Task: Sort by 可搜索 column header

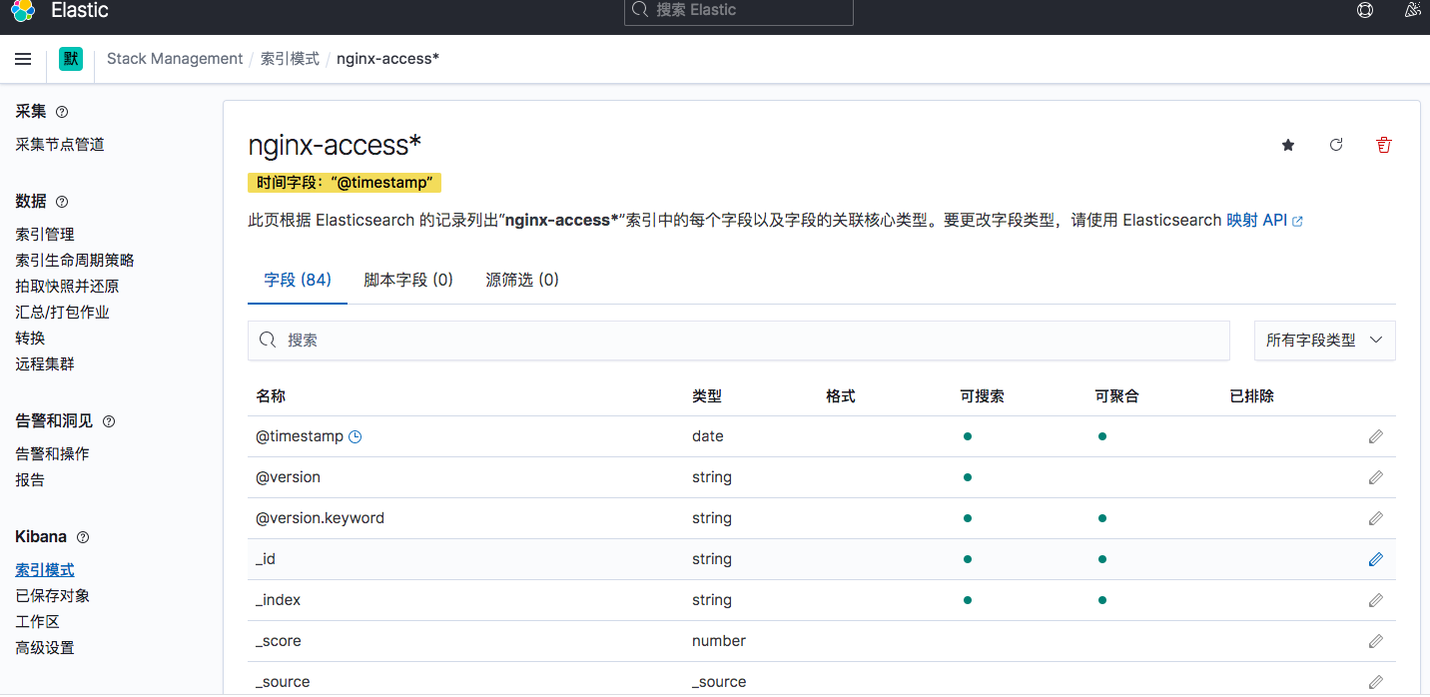Action: [983, 396]
